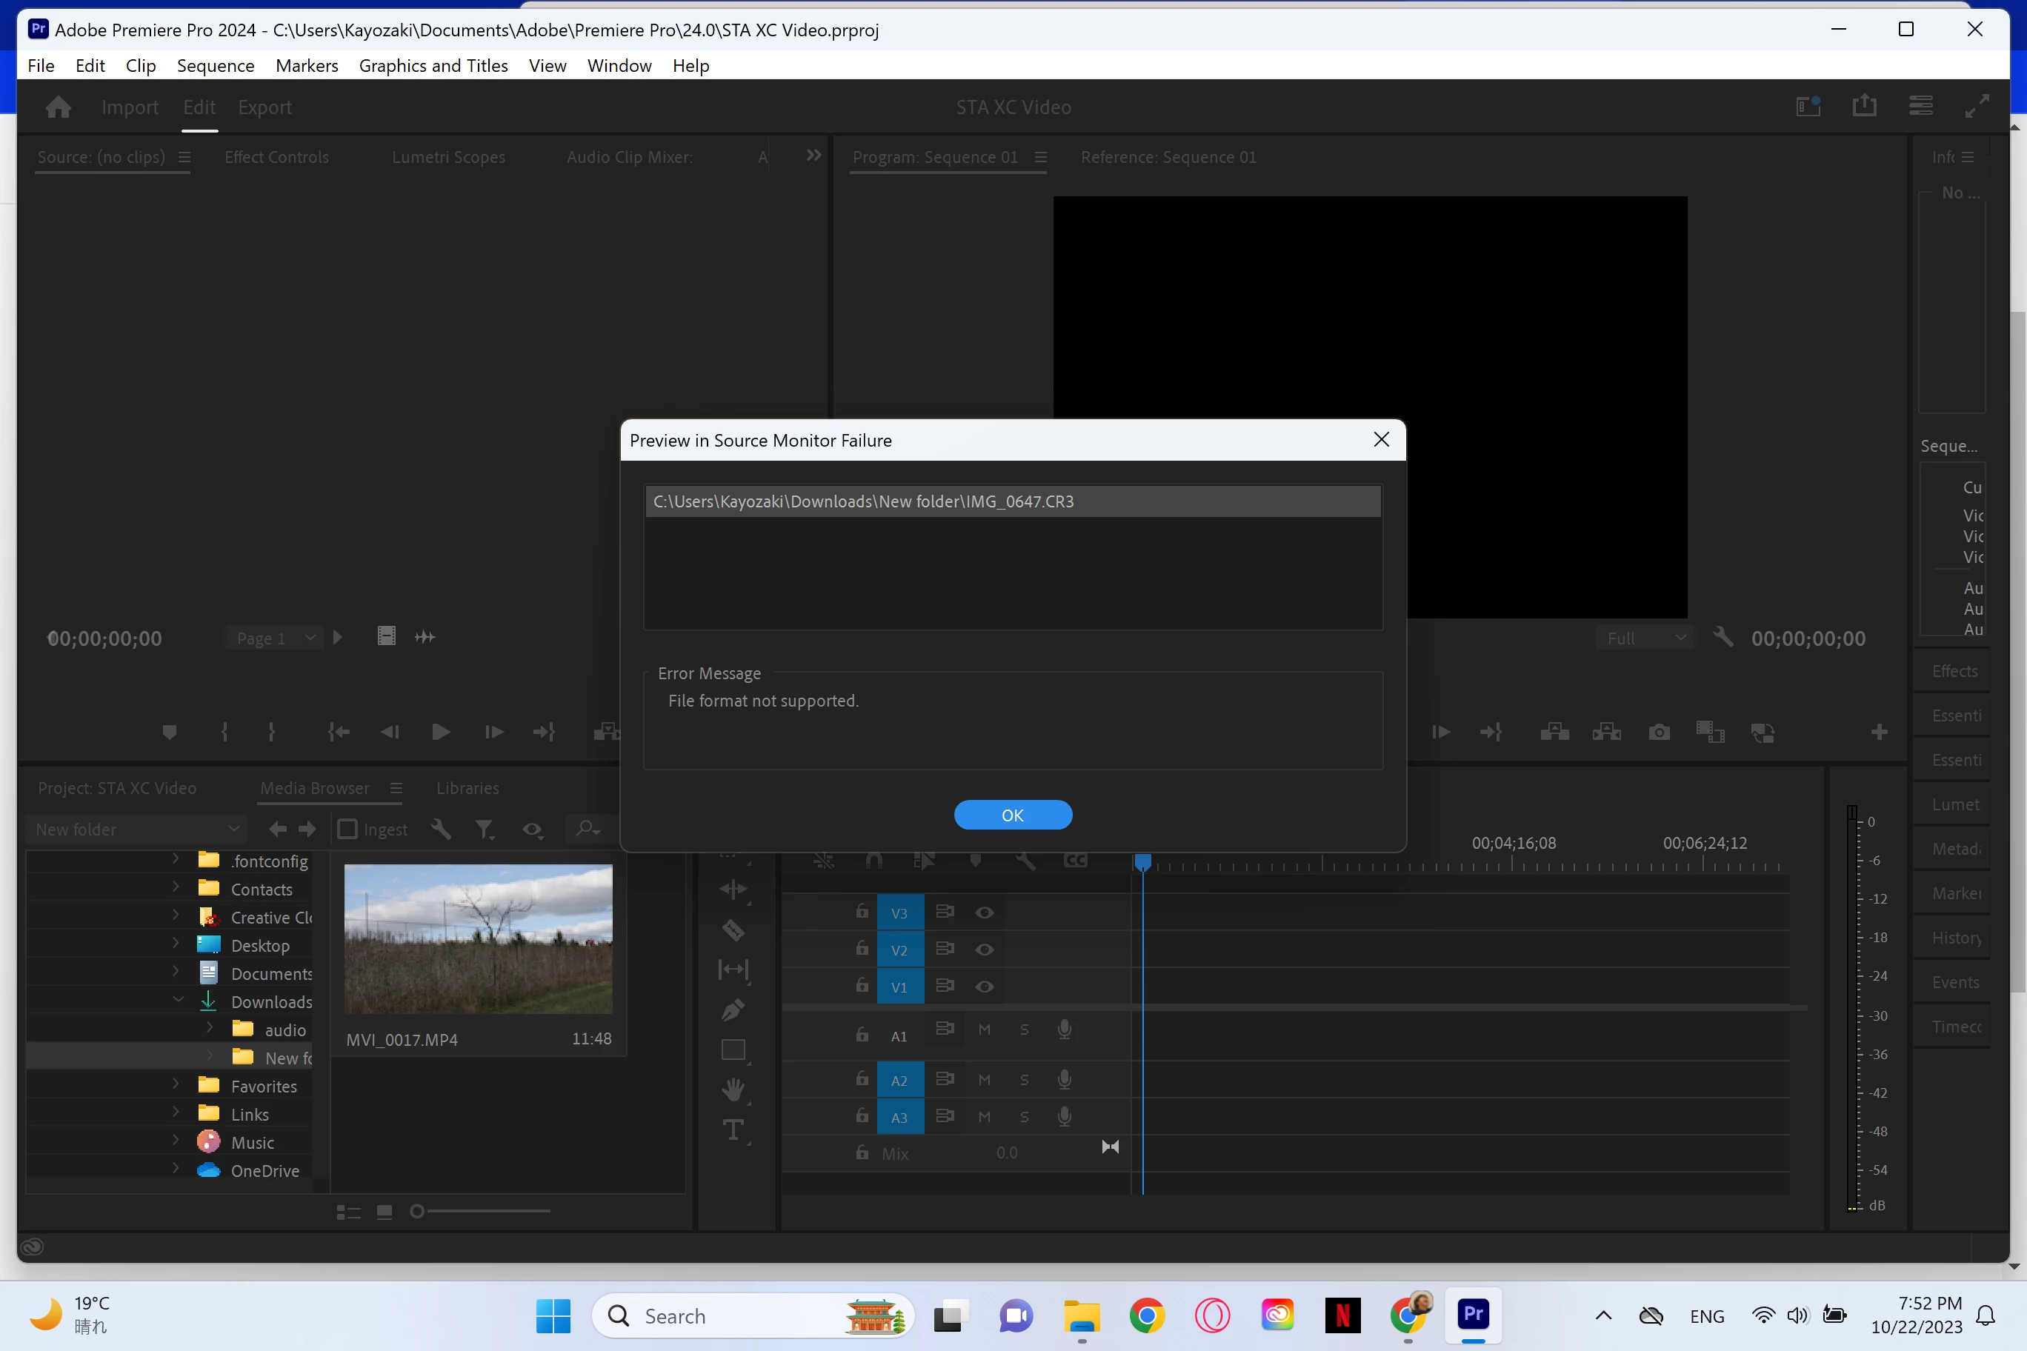The width and height of the screenshot is (2027, 1351).
Task: Toggle V2 track output eye
Action: click(984, 950)
